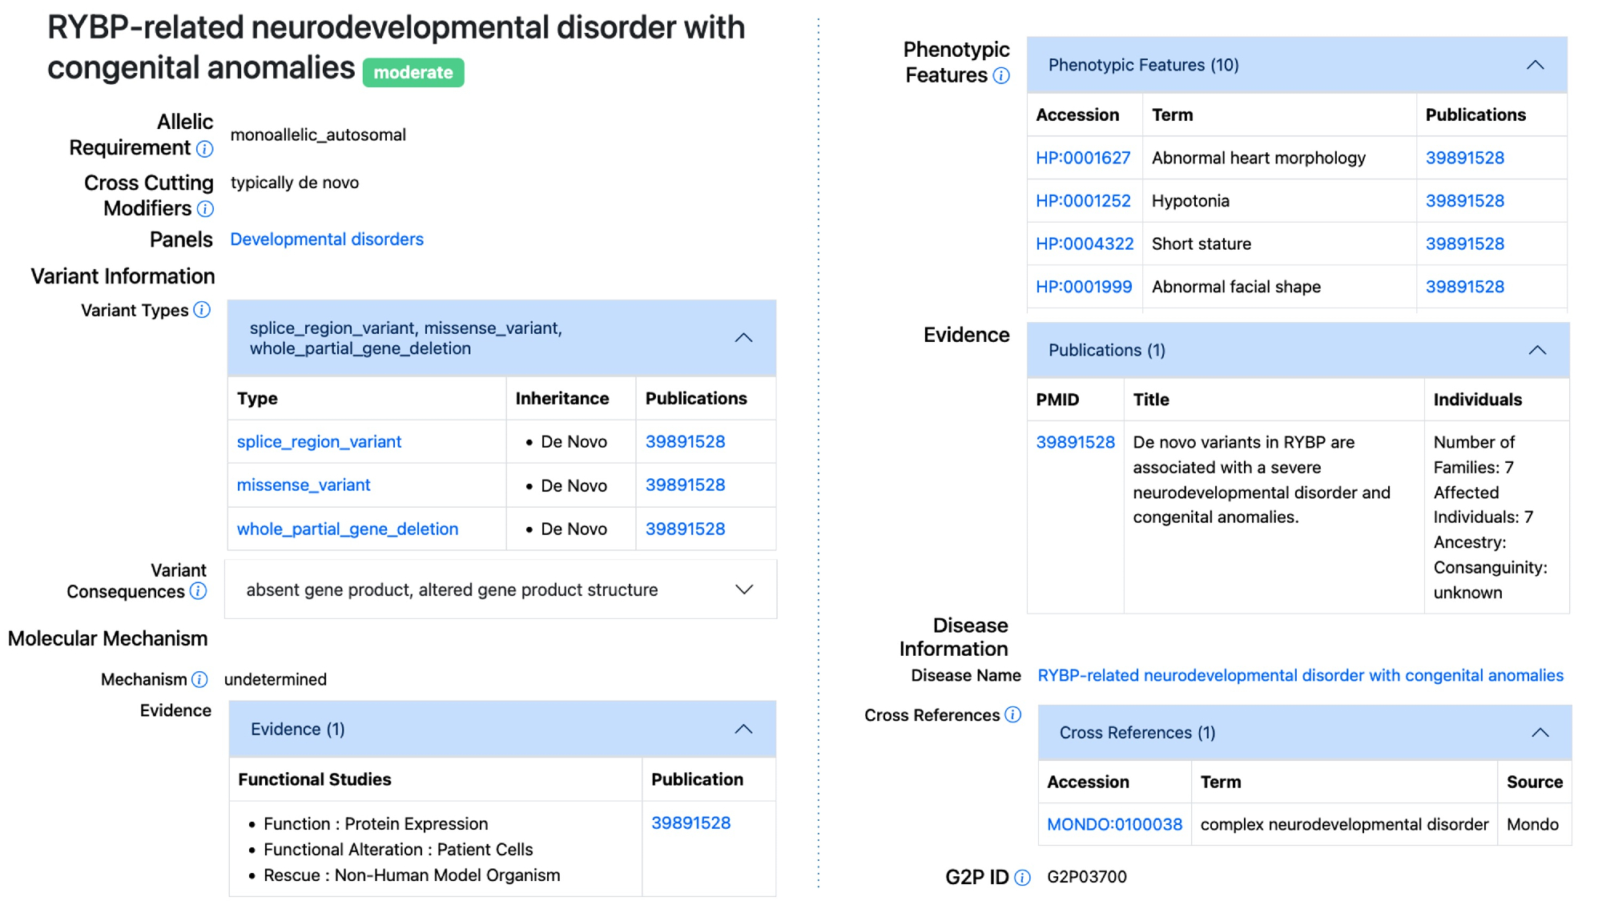Click the Phenotypic Features info icon
Image resolution: width=1602 pixels, height=901 pixels.
click(1001, 76)
